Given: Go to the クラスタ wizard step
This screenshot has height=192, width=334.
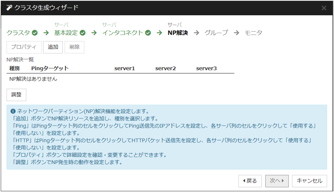Looking at the screenshot, I should (x=18, y=33).
